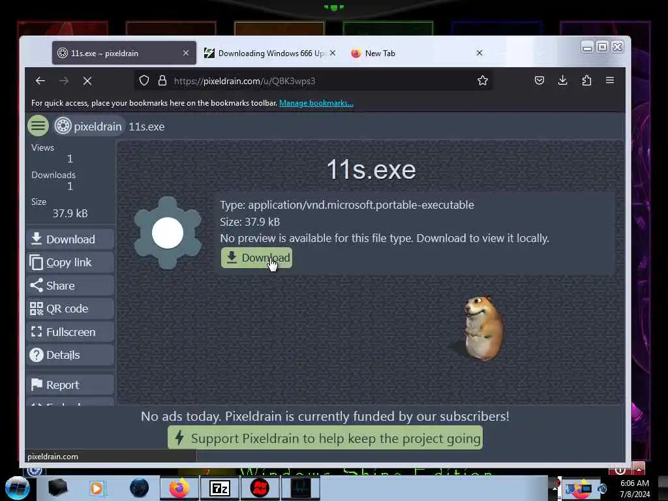Minimize the Firefox window
This screenshot has width=668, height=501.
tap(588, 46)
